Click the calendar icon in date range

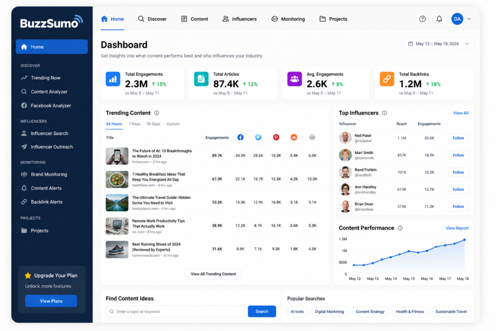point(411,44)
